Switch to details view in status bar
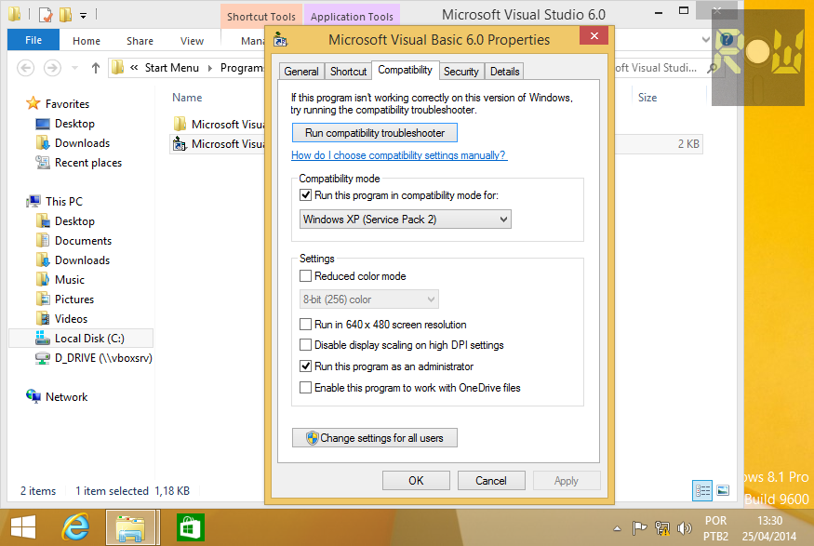Screen dimensions: 814x546 [701, 490]
